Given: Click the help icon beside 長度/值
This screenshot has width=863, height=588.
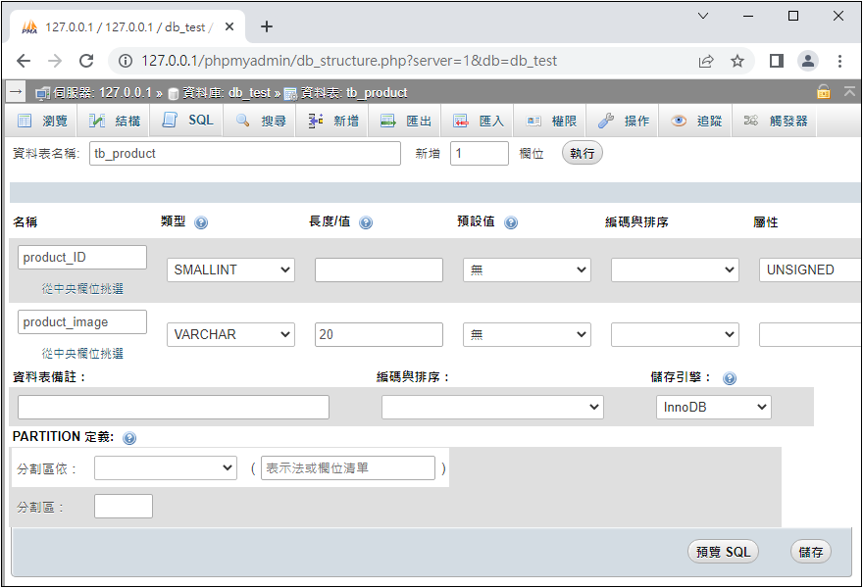Looking at the screenshot, I should (366, 222).
